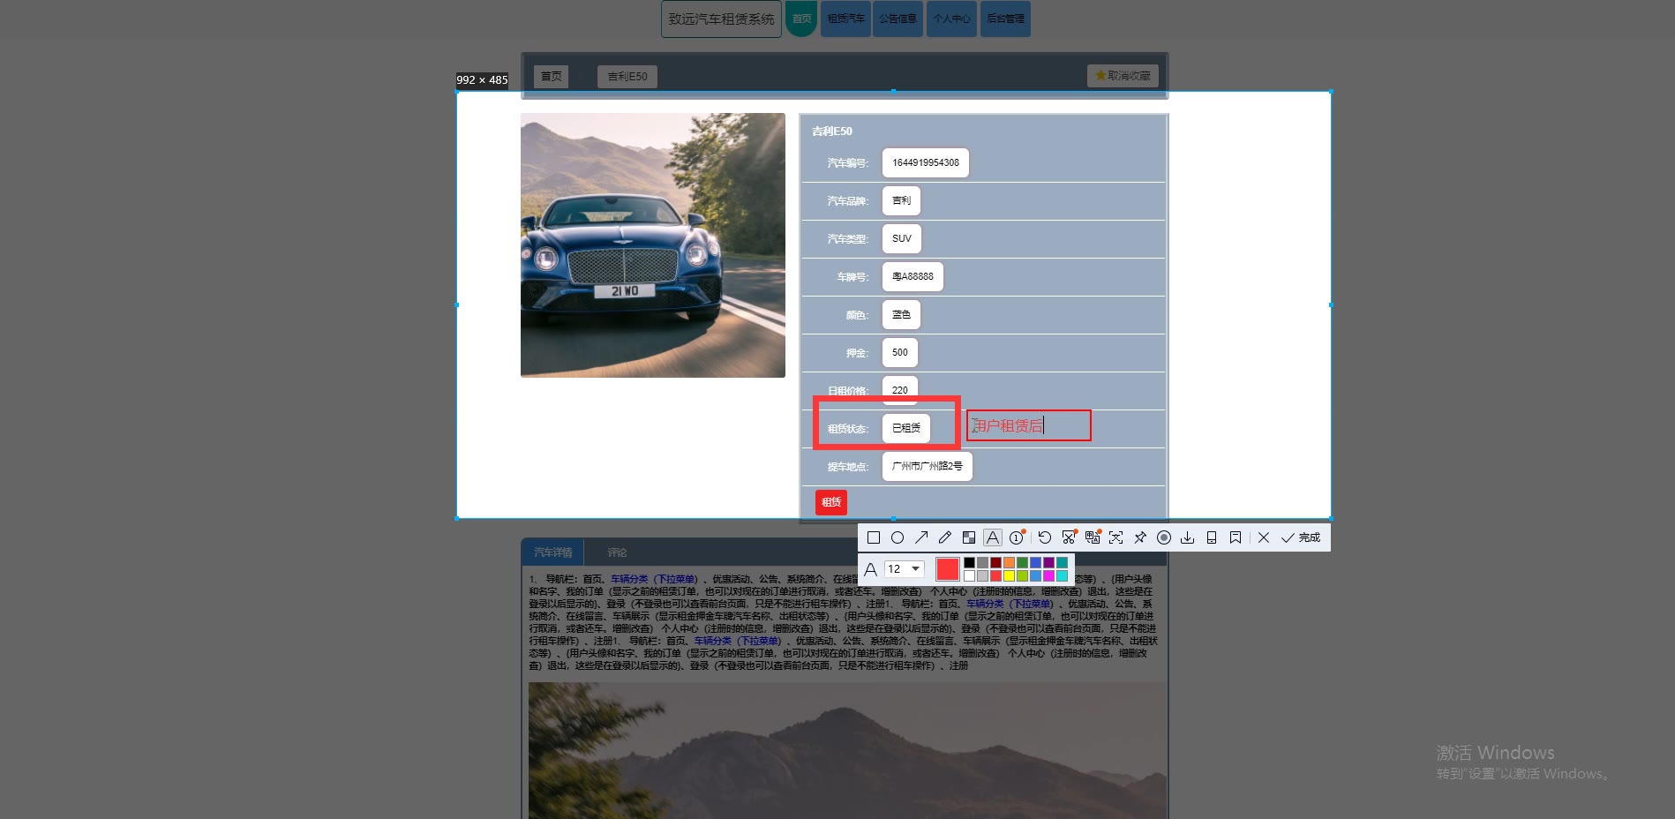1675x819 pixels.
Task: Select the ellipse annotation tool
Action: (x=898, y=537)
